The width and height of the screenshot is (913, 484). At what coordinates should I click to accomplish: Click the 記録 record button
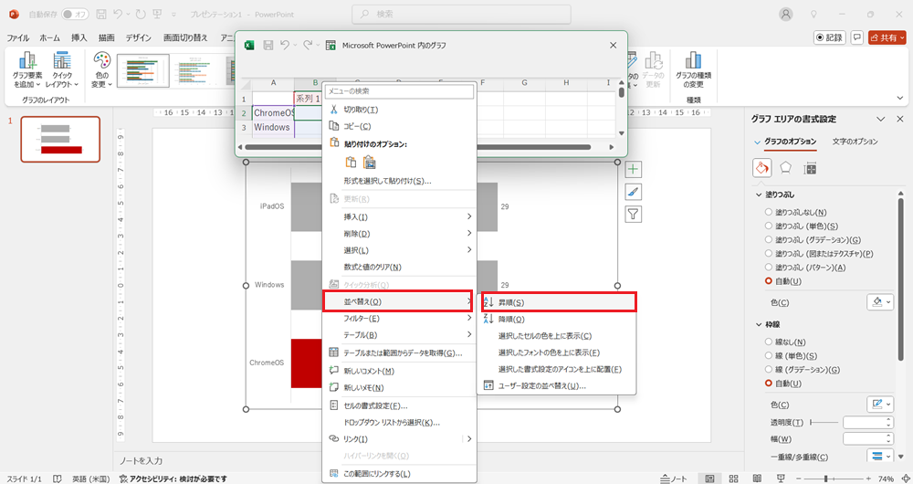click(830, 37)
